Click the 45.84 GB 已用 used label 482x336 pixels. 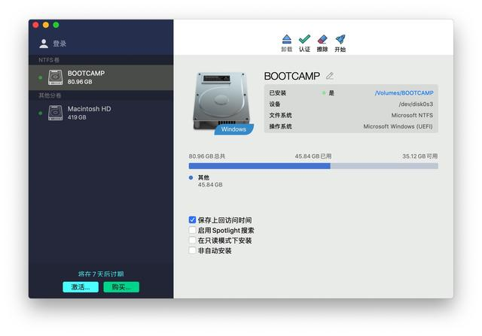313,156
